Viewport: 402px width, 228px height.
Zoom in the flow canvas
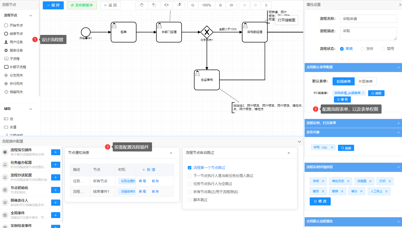point(220,5)
